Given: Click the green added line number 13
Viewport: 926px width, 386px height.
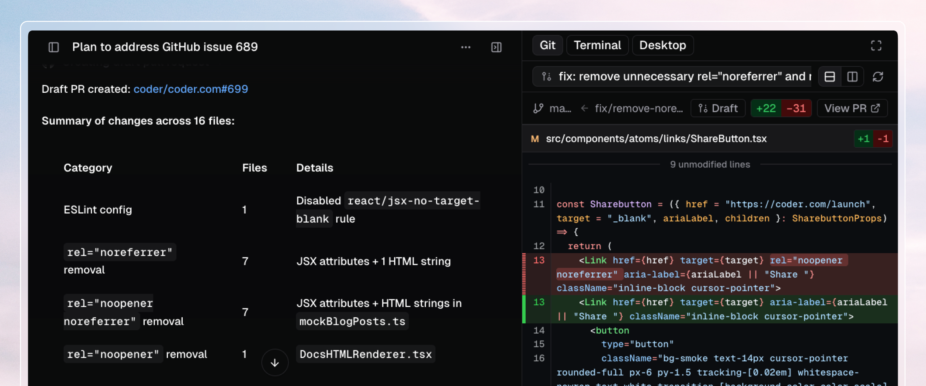Looking at the screenshot, I should [539, 302].
